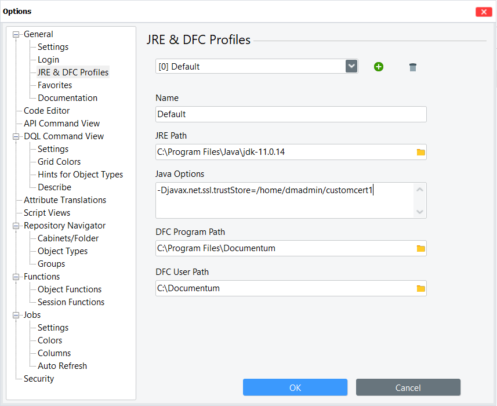
Task: Click the OK button
Action: click(295, 387)
